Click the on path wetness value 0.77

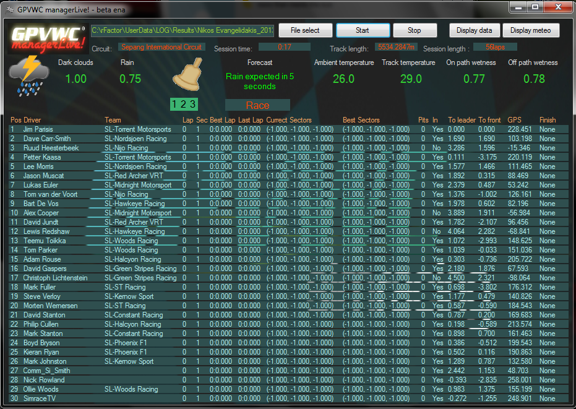[474, 79]
